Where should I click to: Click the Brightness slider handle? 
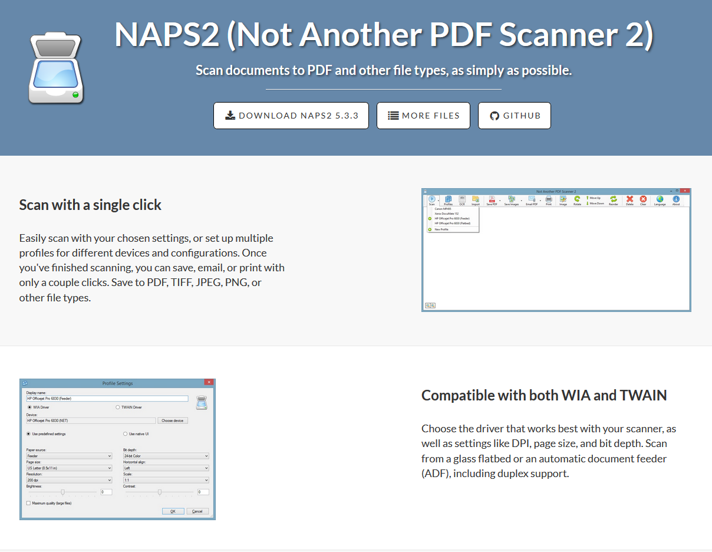(x=63, y=492)
